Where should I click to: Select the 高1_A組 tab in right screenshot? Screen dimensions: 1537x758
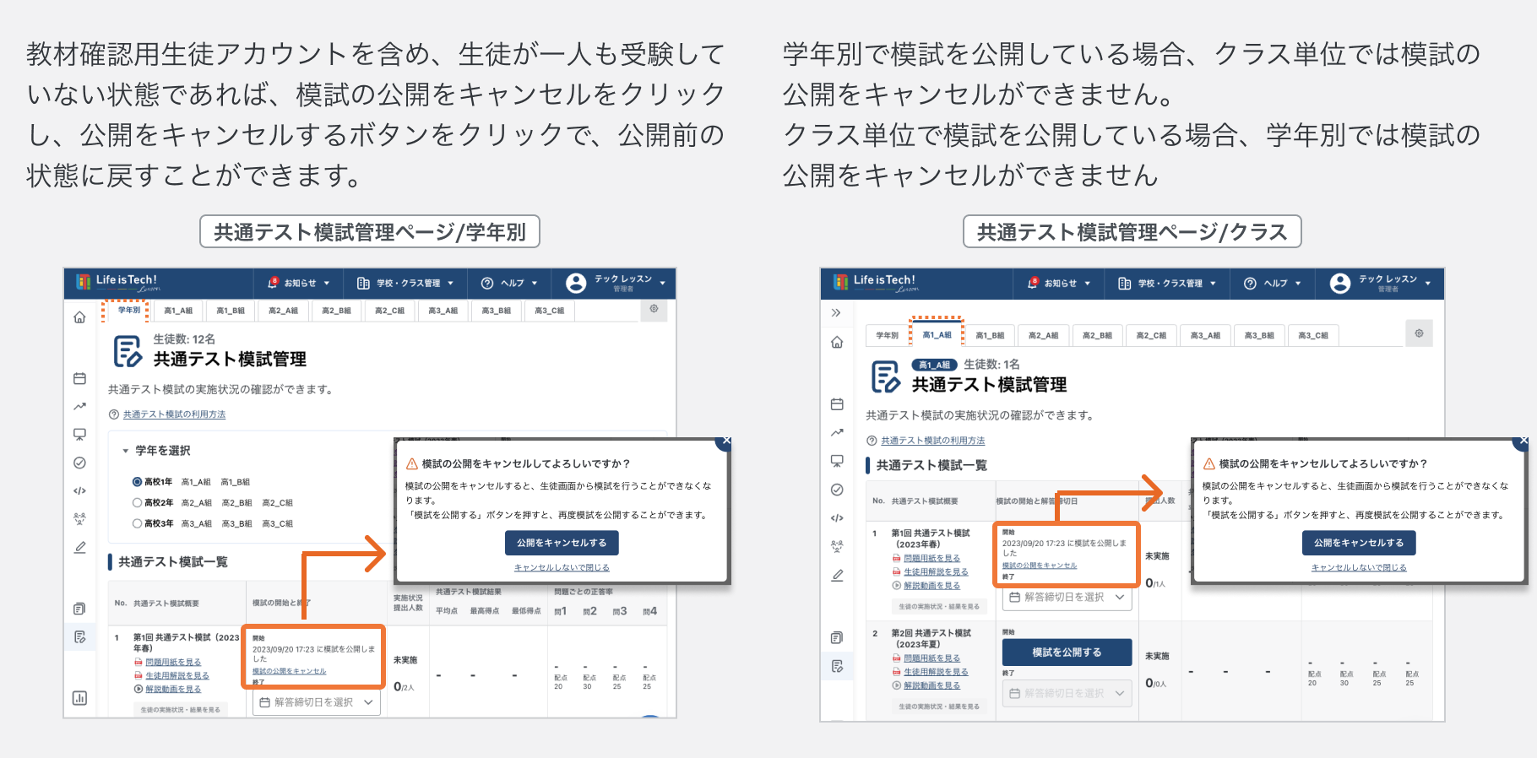pos(937,335)
